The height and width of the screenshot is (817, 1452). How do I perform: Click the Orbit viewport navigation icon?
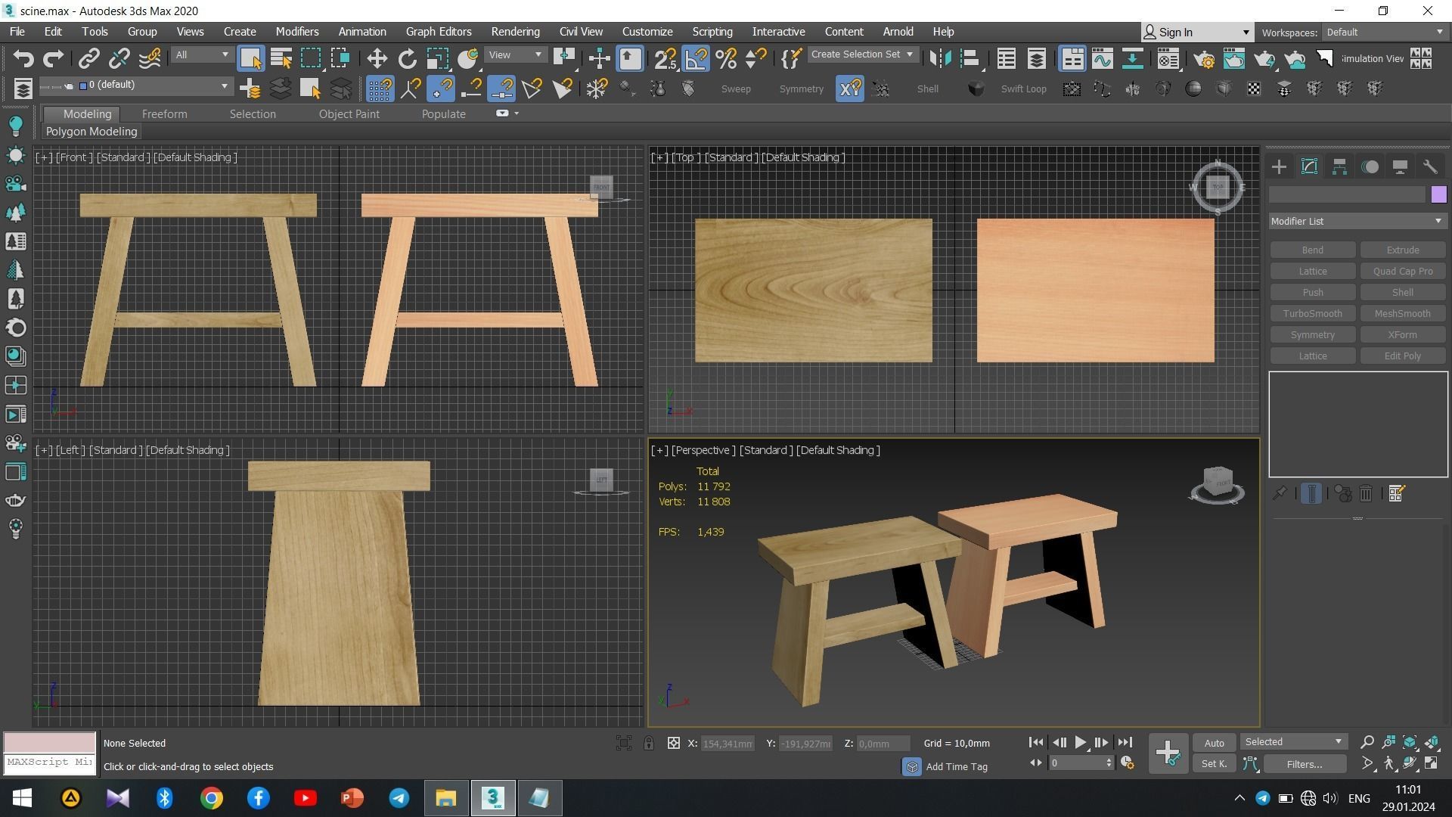coord(1410,764)
